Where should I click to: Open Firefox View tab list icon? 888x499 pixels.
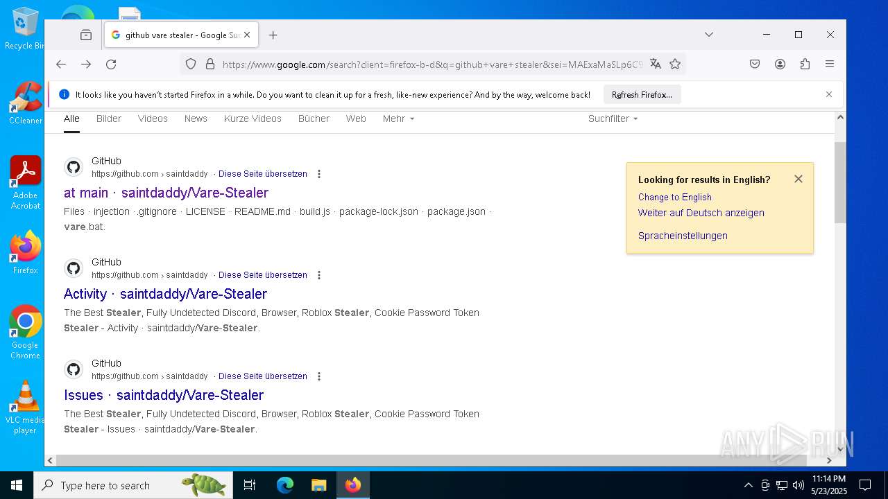tap(86, 35)
